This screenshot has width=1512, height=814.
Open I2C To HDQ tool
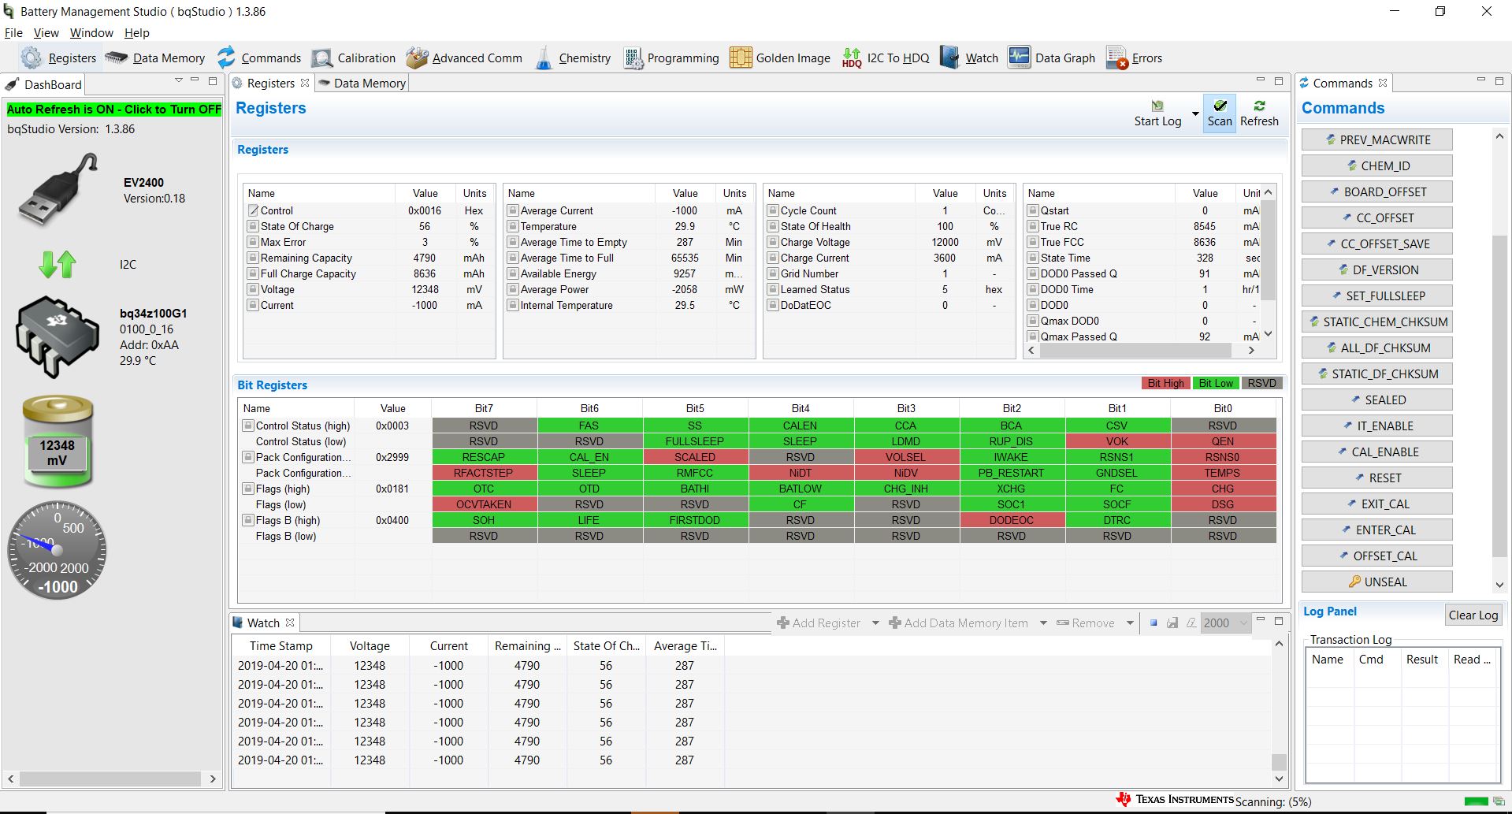click(x=886, y=58)
